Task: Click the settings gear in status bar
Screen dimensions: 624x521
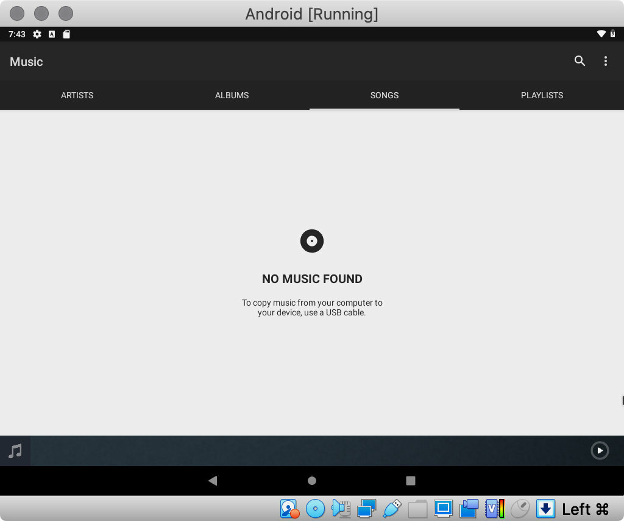Action: tap(37, 34)
